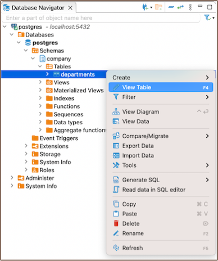This screenshot has height=261, width=218.
Task: Click the object name filter field
Action: pos(101,18)
